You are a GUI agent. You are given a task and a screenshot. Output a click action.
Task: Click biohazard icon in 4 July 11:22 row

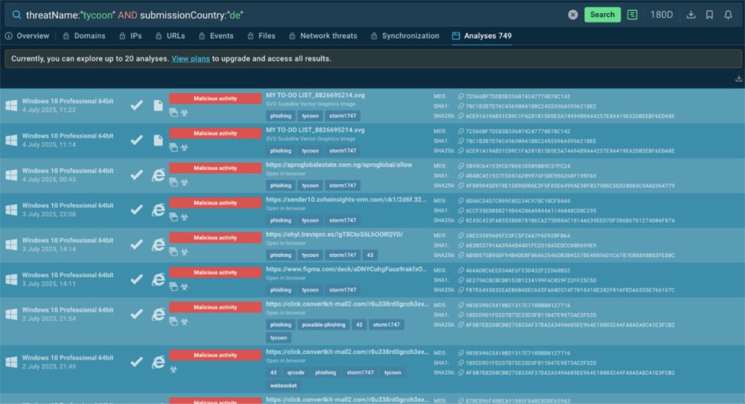point(184,112)
